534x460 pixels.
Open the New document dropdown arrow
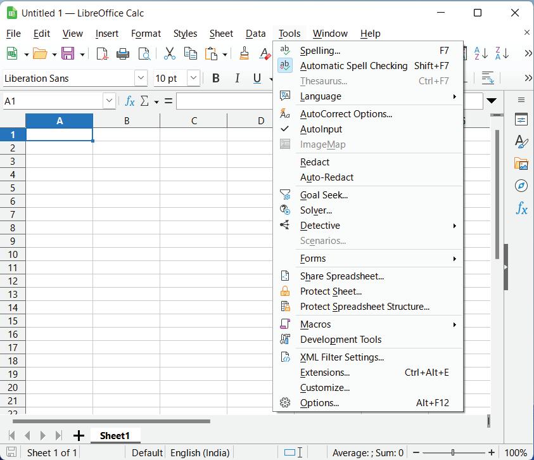click(26, 54)
